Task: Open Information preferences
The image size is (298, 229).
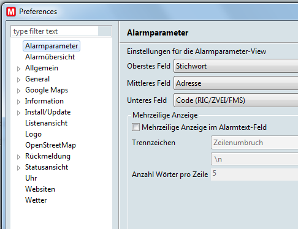Action: 44,101
